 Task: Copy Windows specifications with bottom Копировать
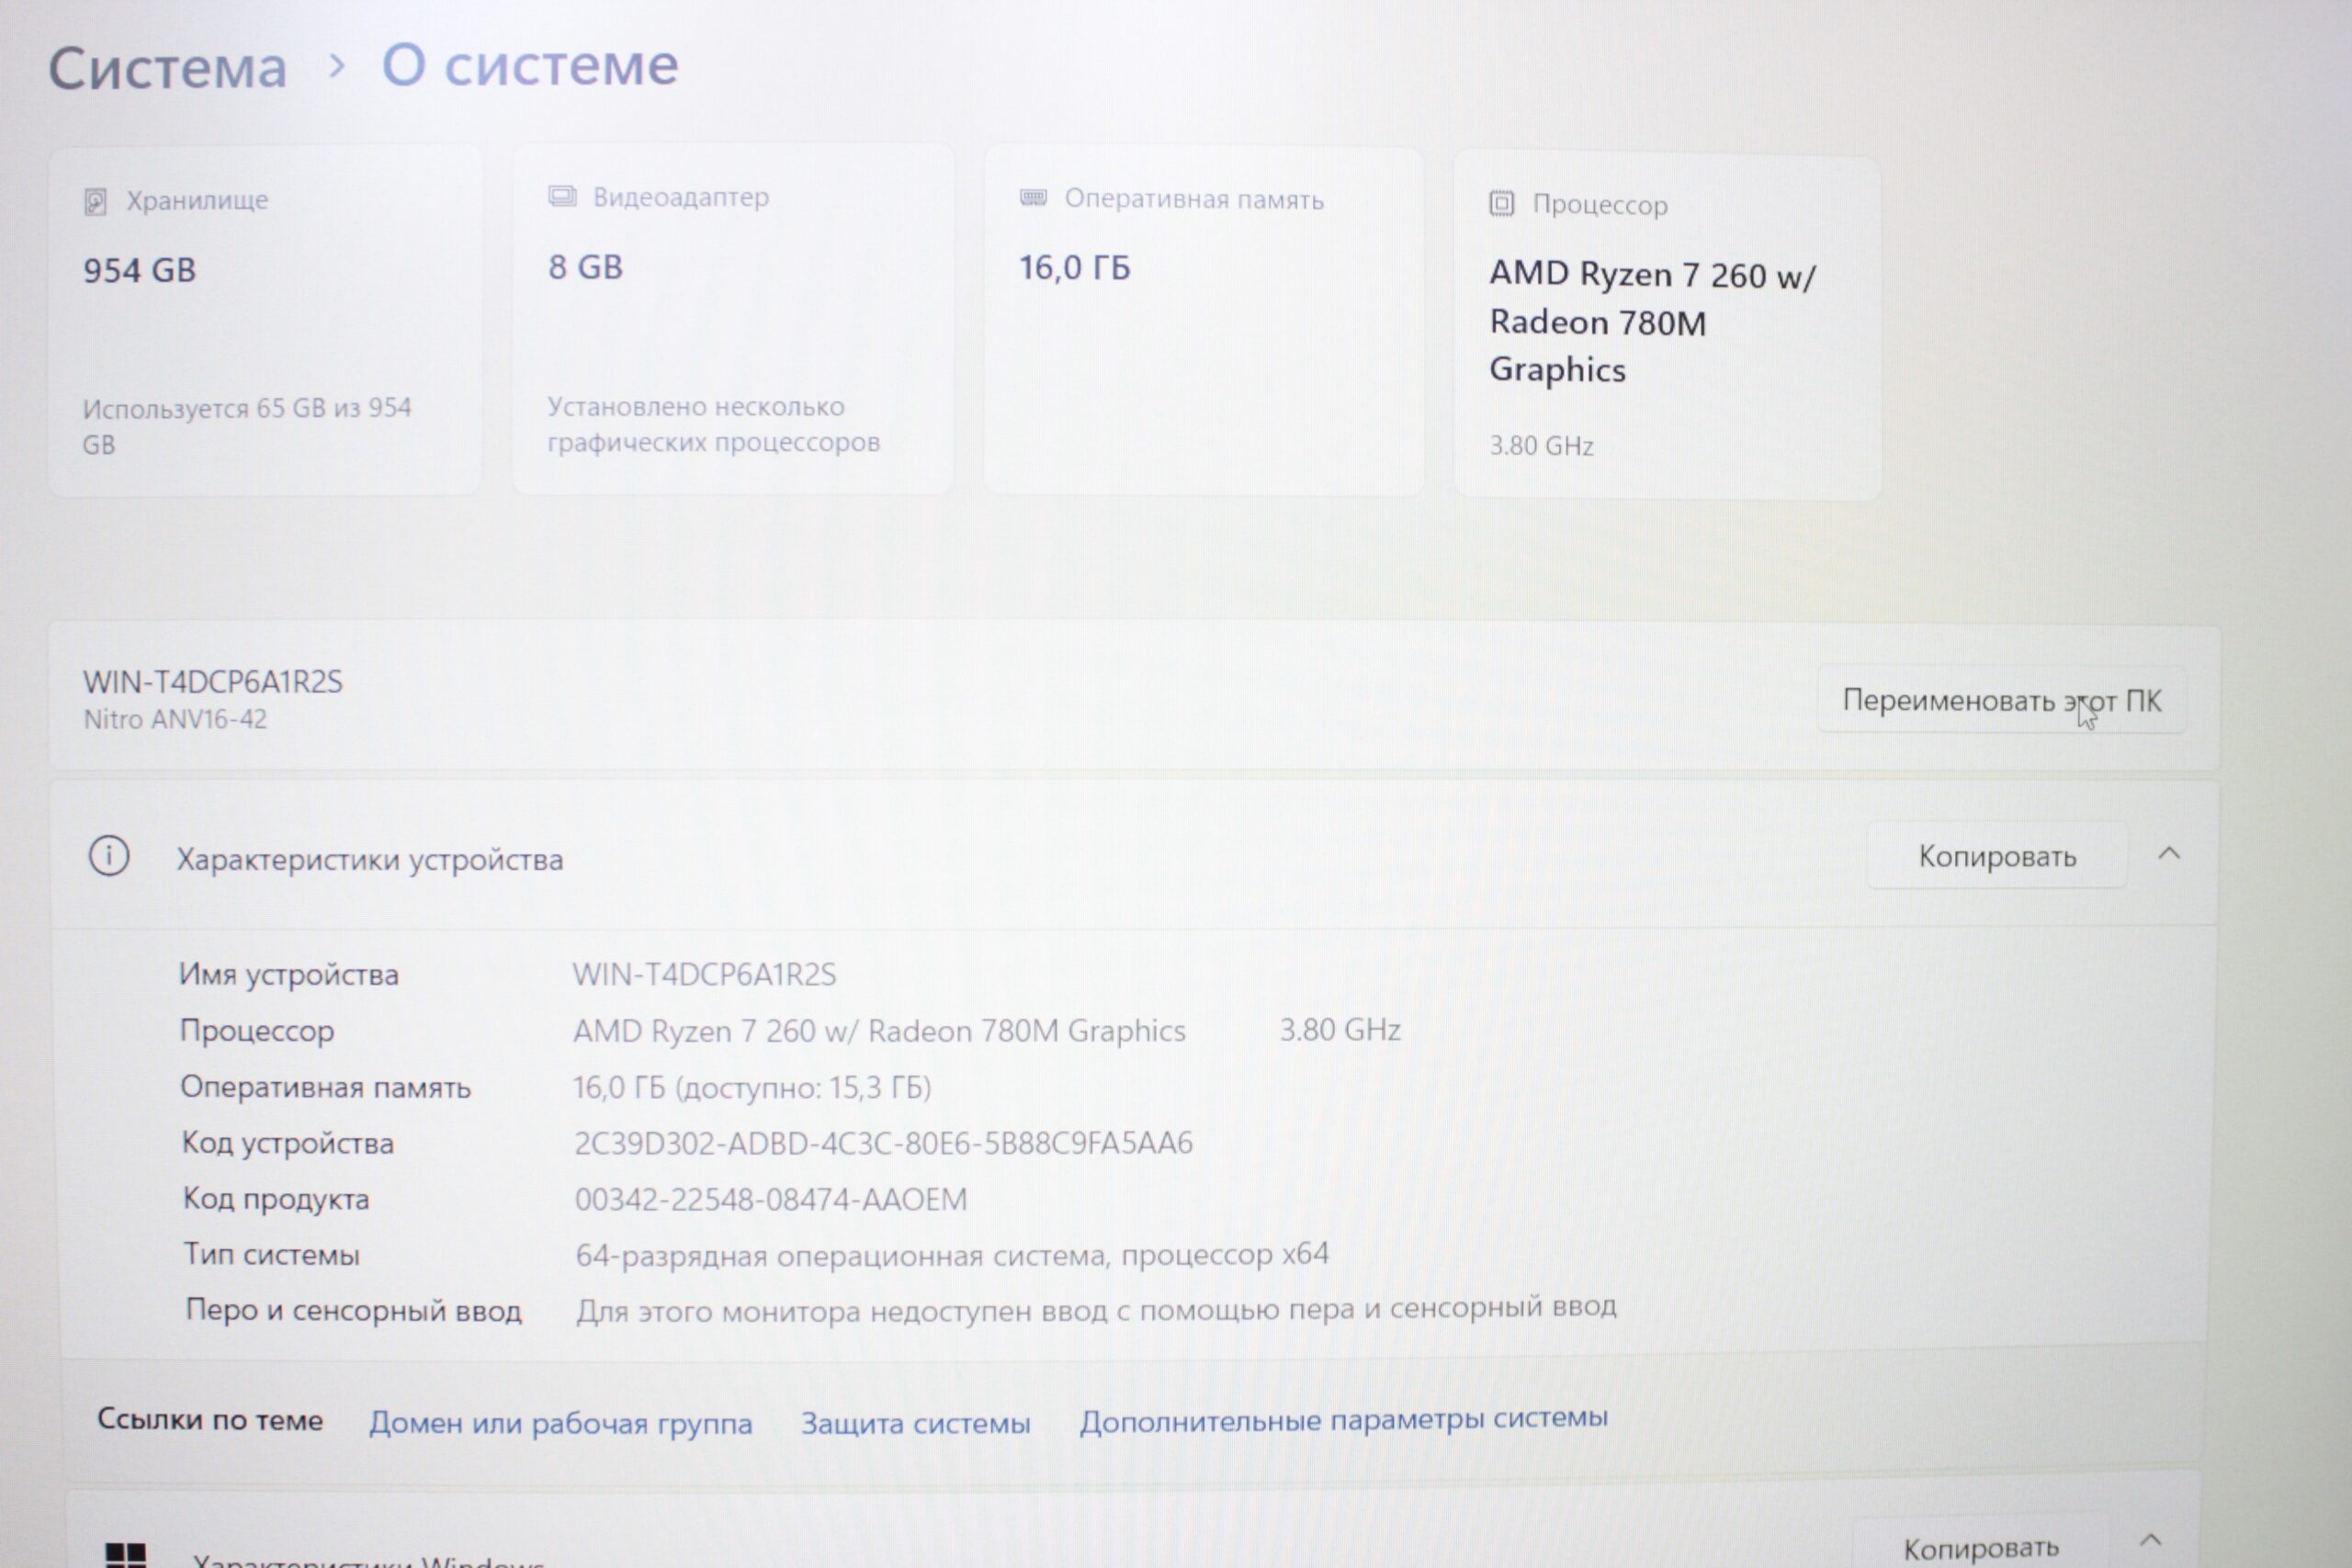tap(1980, 1548)
